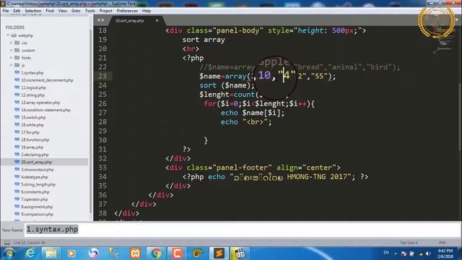Open 4.datatype.php in sidebar
462x260 pixels.
pos(34,177)
